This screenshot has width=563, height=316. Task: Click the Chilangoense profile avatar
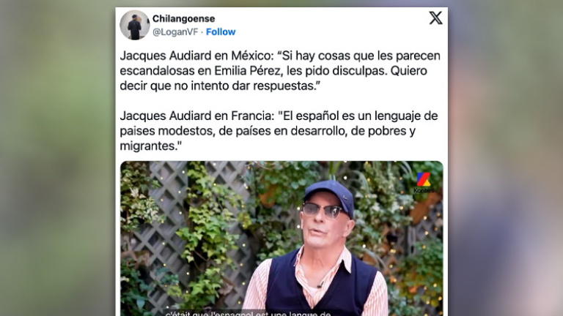coord(135,25)
